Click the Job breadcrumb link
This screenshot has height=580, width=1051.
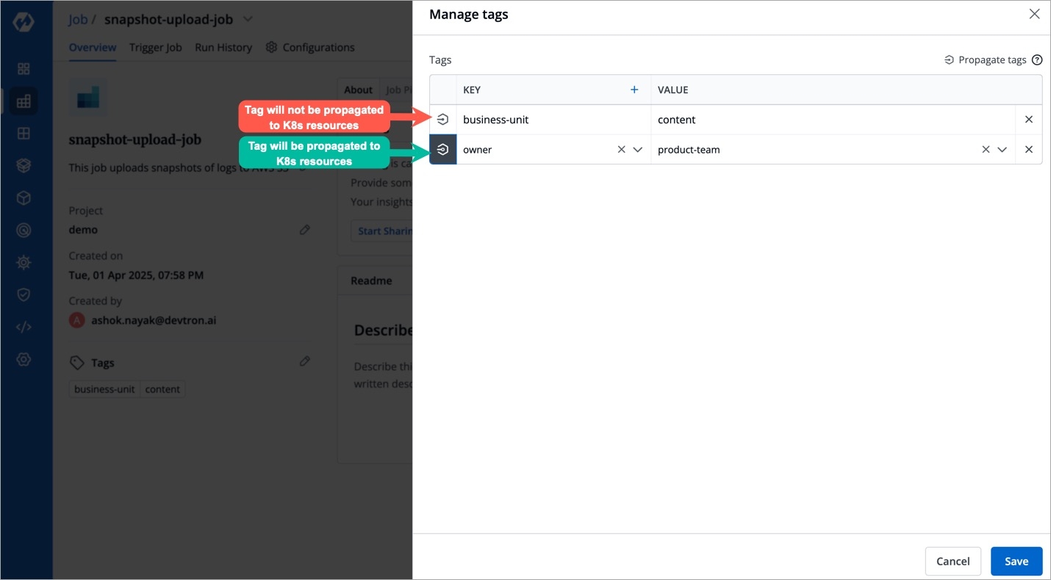click(78, 19)
